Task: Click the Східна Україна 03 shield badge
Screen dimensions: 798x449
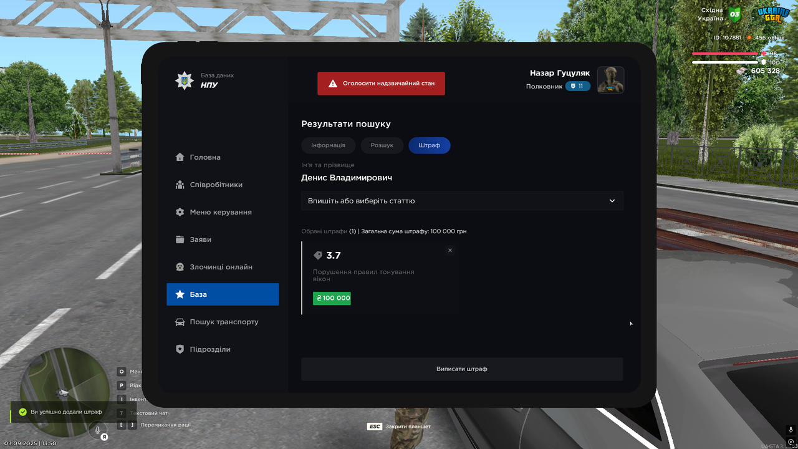Action: coord(735,14)
